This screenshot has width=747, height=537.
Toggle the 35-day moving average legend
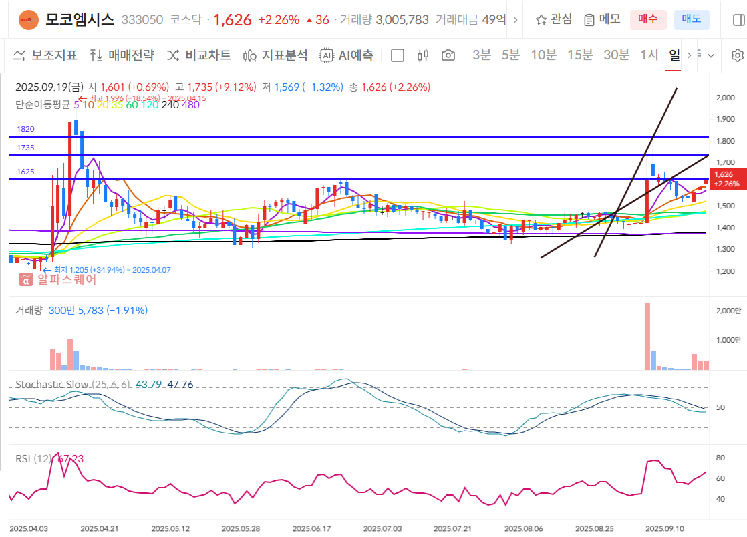(117, 105)
